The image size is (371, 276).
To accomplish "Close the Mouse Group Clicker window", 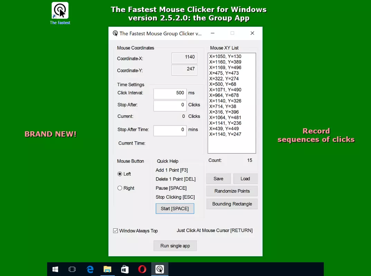I will tap(252, 33).
